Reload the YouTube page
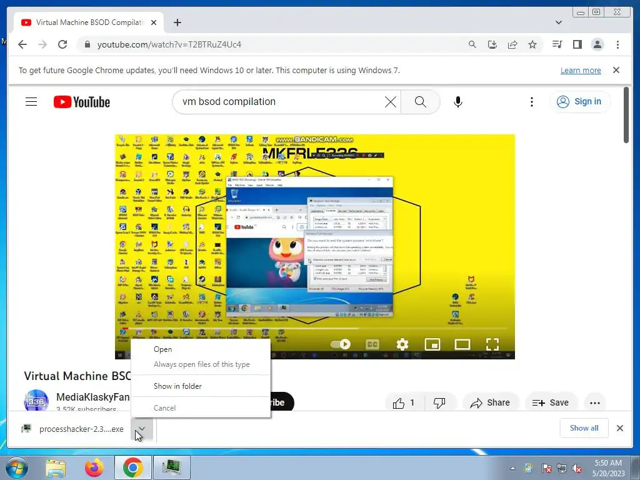 pos(62,44)
